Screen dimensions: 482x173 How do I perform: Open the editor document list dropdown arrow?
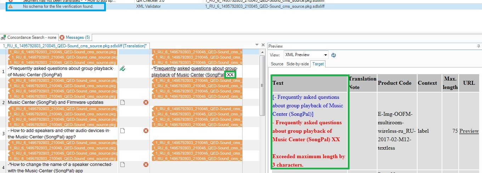coord(257,45)
